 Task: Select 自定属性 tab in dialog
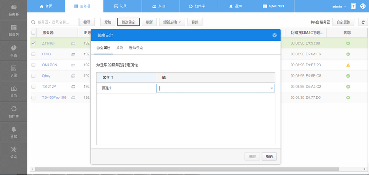[103, 48]
